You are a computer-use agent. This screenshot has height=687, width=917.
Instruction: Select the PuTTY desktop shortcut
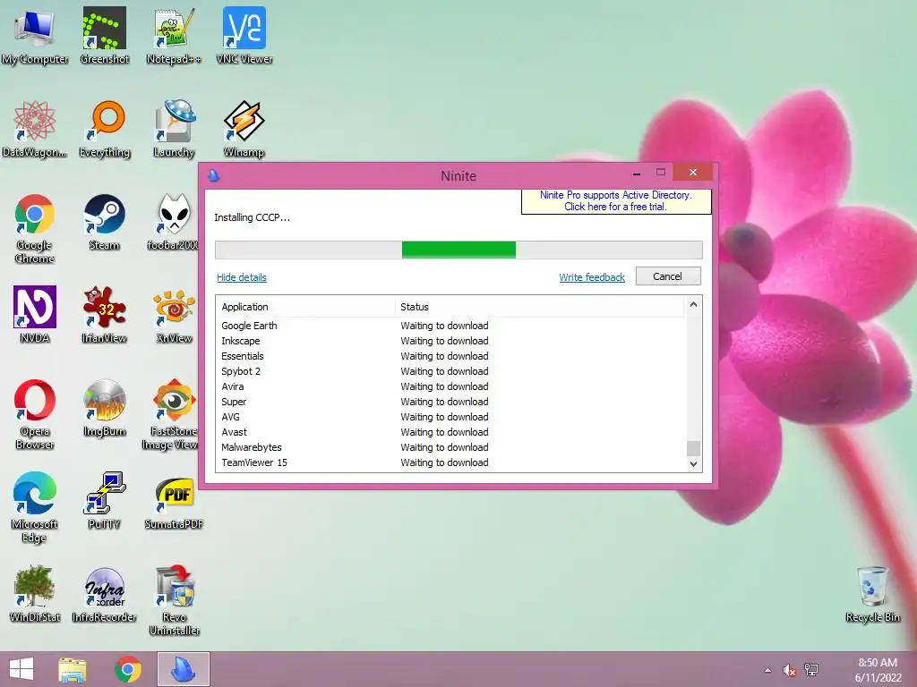click(x=104, y=501)
